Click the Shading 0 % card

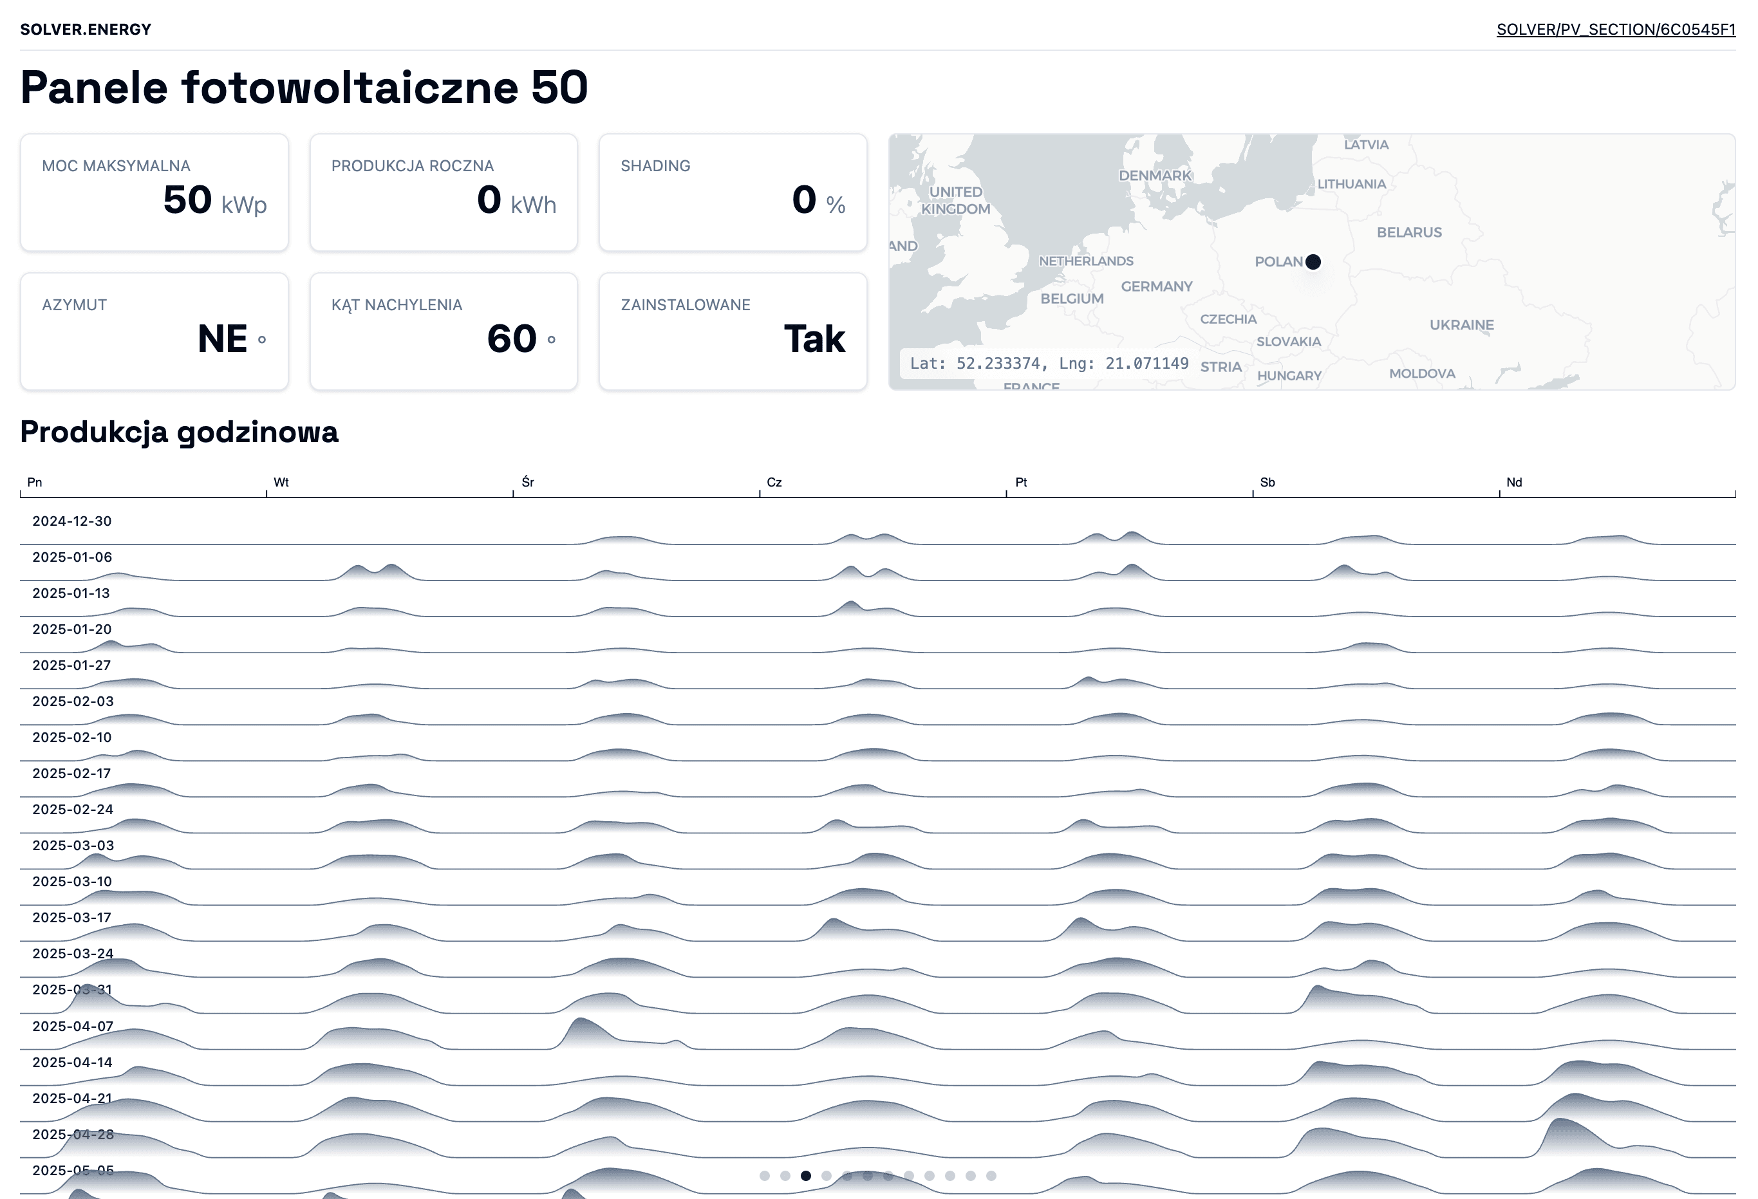[x=733, y=192]
